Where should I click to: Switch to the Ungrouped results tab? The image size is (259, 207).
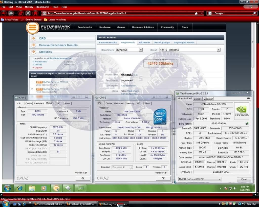pyautogui.click(x=184, y=42)
